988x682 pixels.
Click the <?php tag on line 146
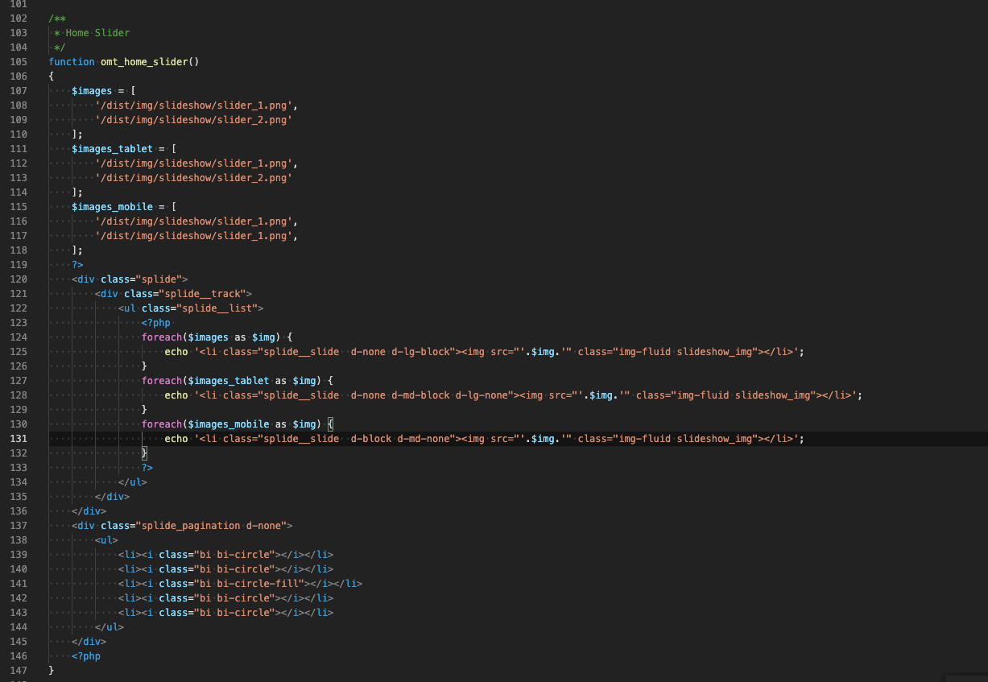pos(86,656)
